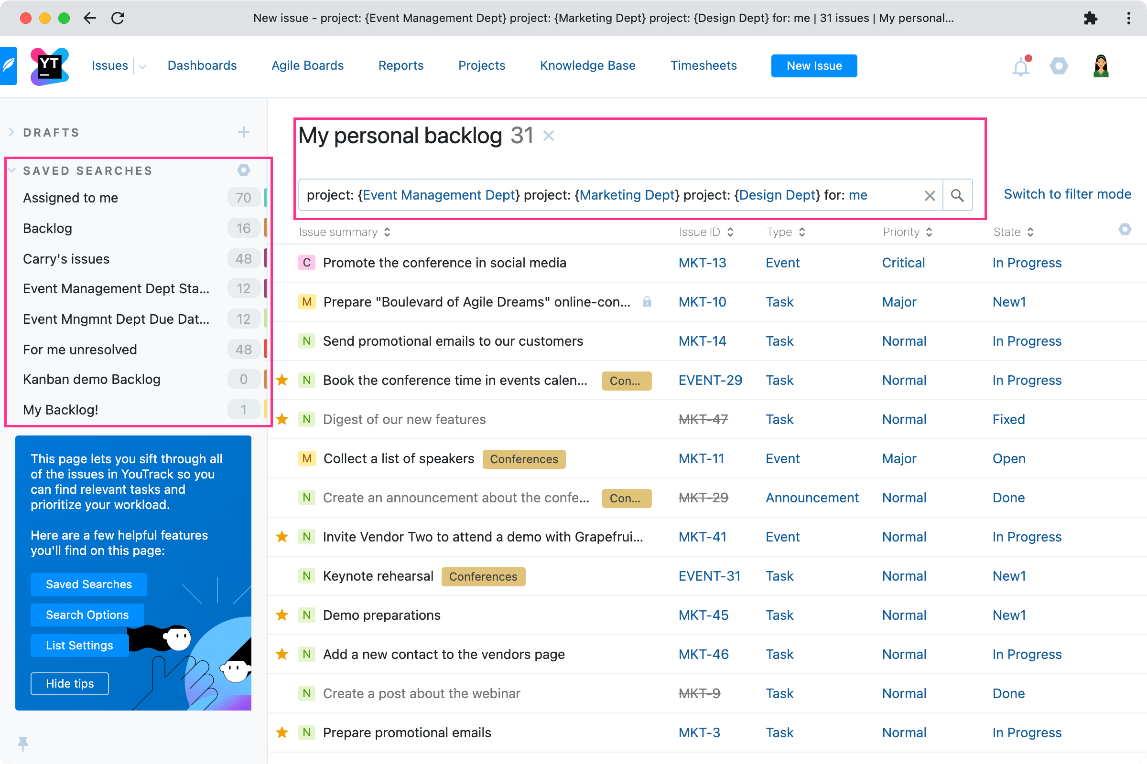The image size is (1147, 764).
Task: Run the search with the magnifying glass icon
Action: tap(958, 195)
